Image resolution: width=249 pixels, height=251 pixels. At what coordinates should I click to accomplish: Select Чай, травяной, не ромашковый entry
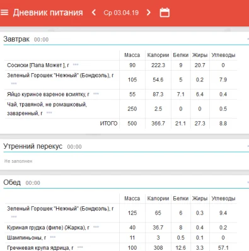(x=47, y=109)
